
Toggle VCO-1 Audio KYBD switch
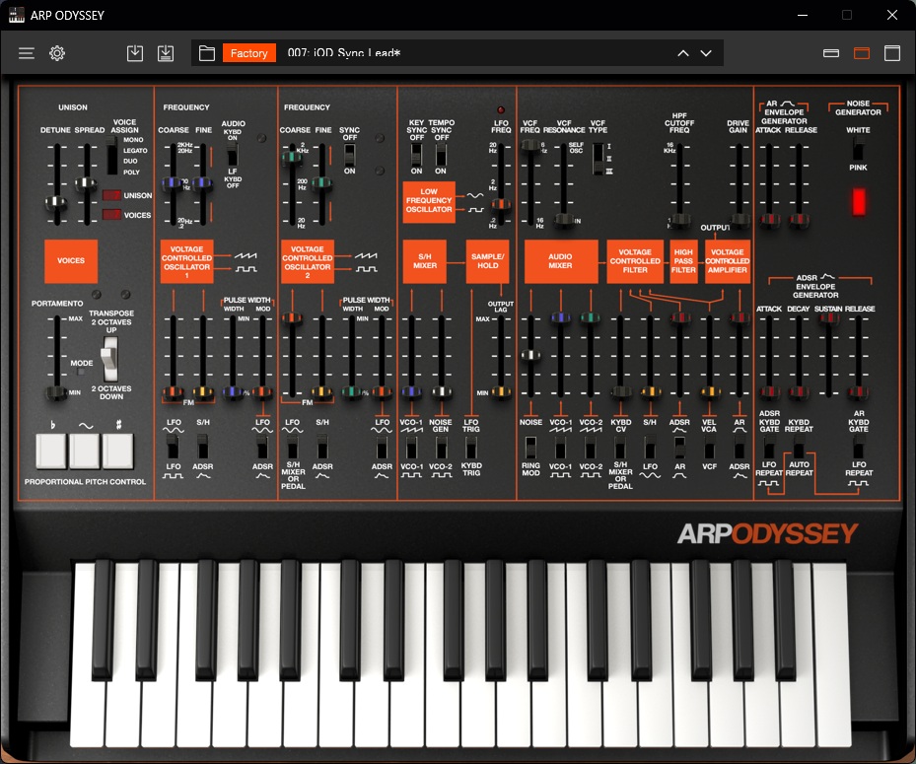tap(233, 155)
